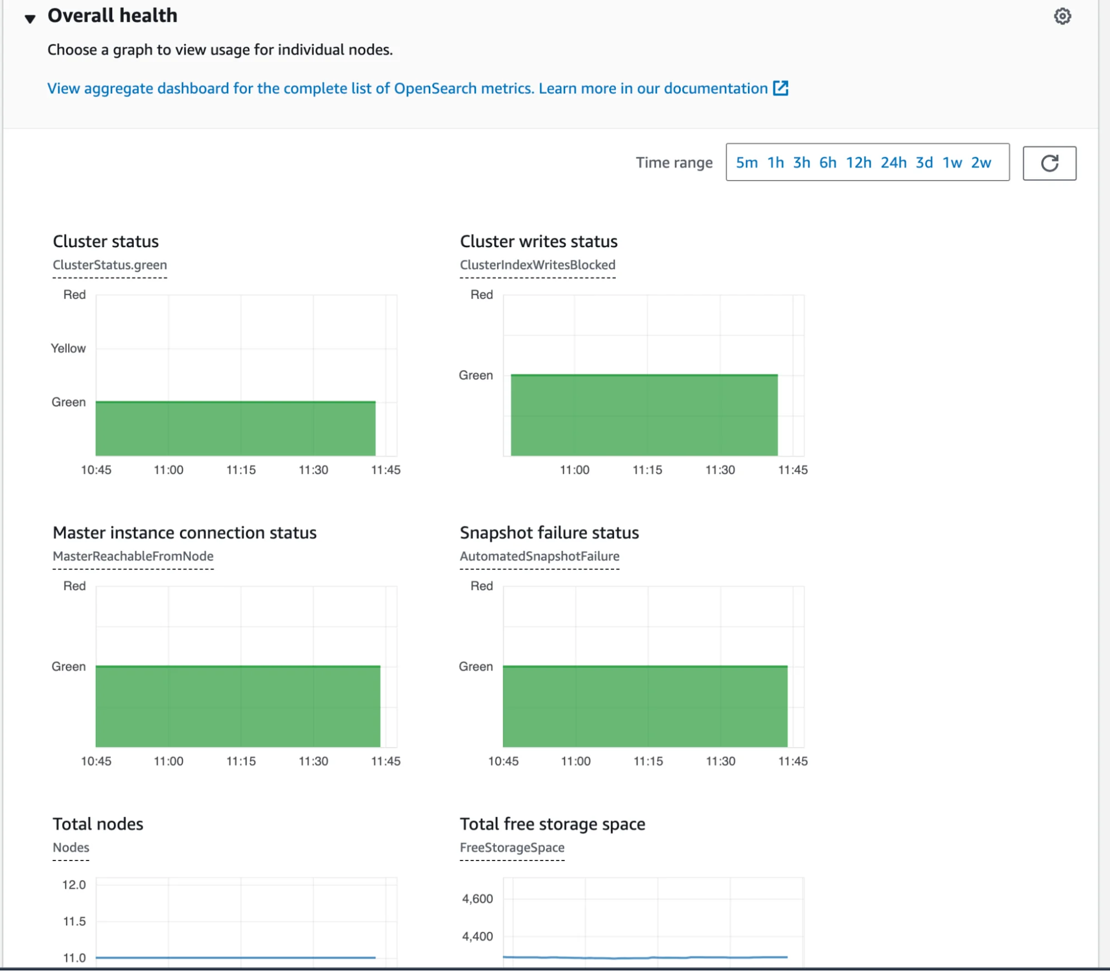The image size is (1110, 971).
Task: Choose the 6h time range
Action: pos(827,163)
